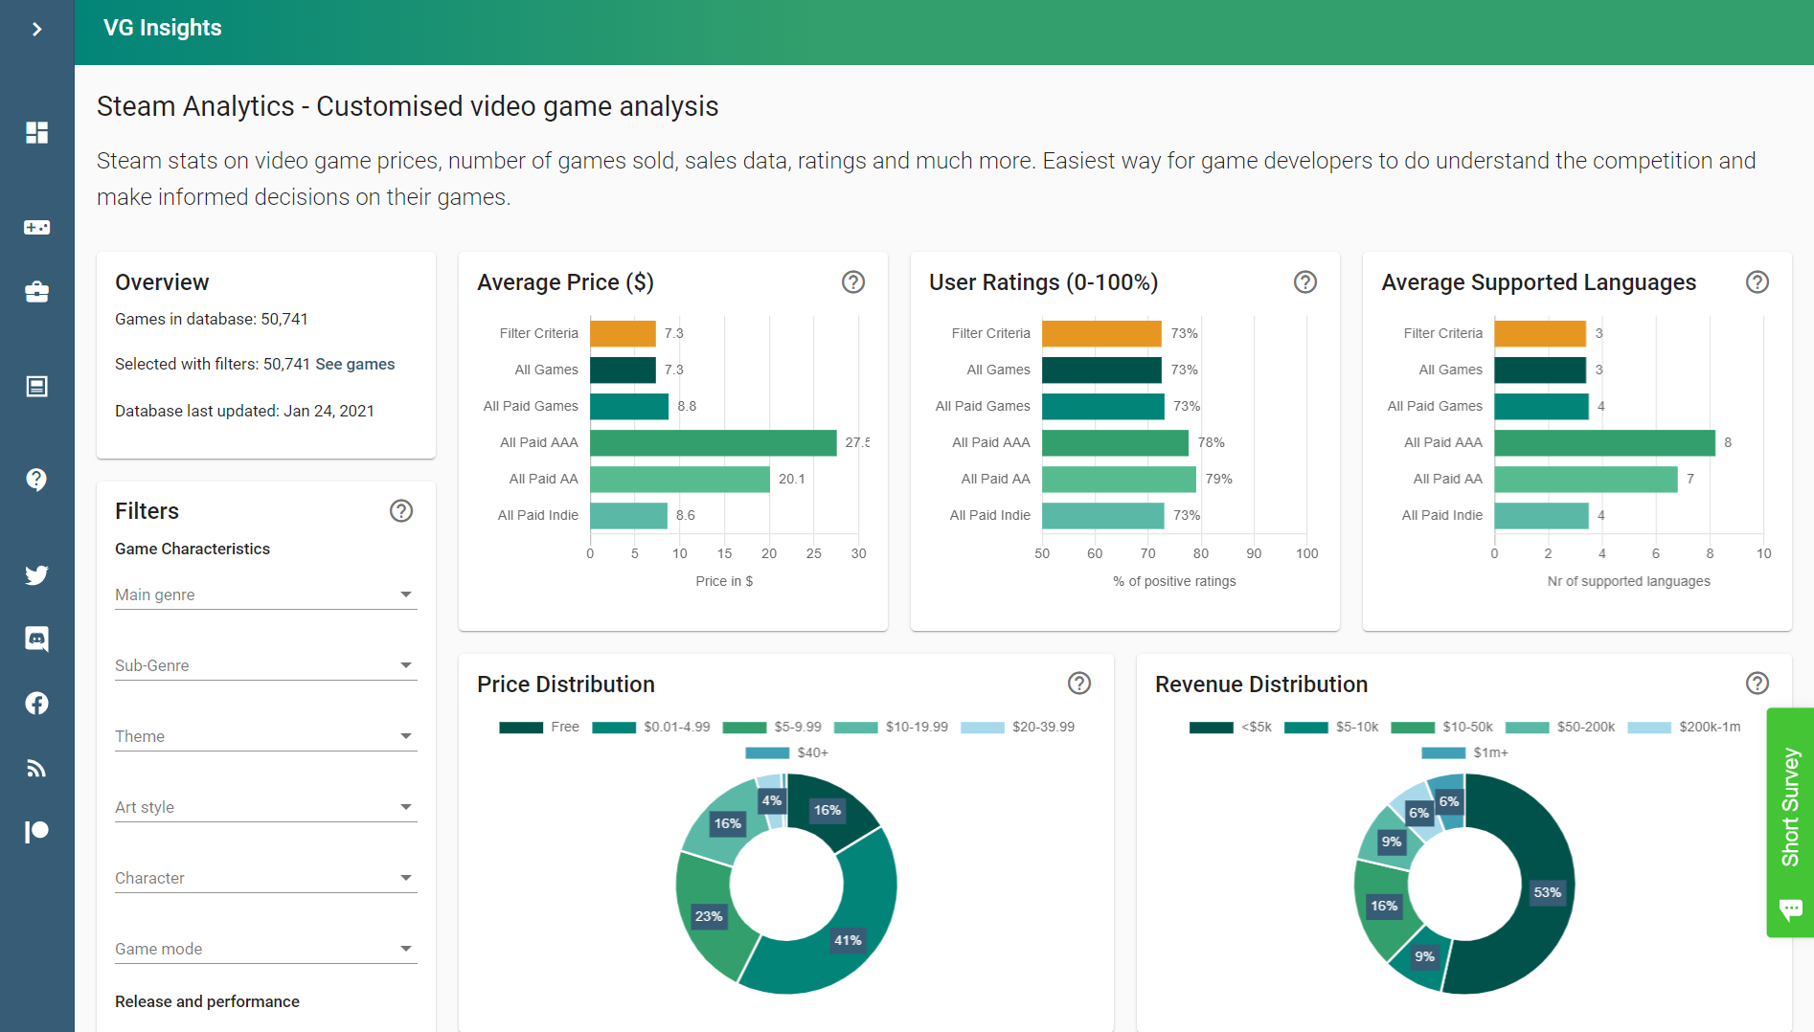
Task: Expand the Game mode dropdown
Action: pyautogui.click(x=406, y=948)
